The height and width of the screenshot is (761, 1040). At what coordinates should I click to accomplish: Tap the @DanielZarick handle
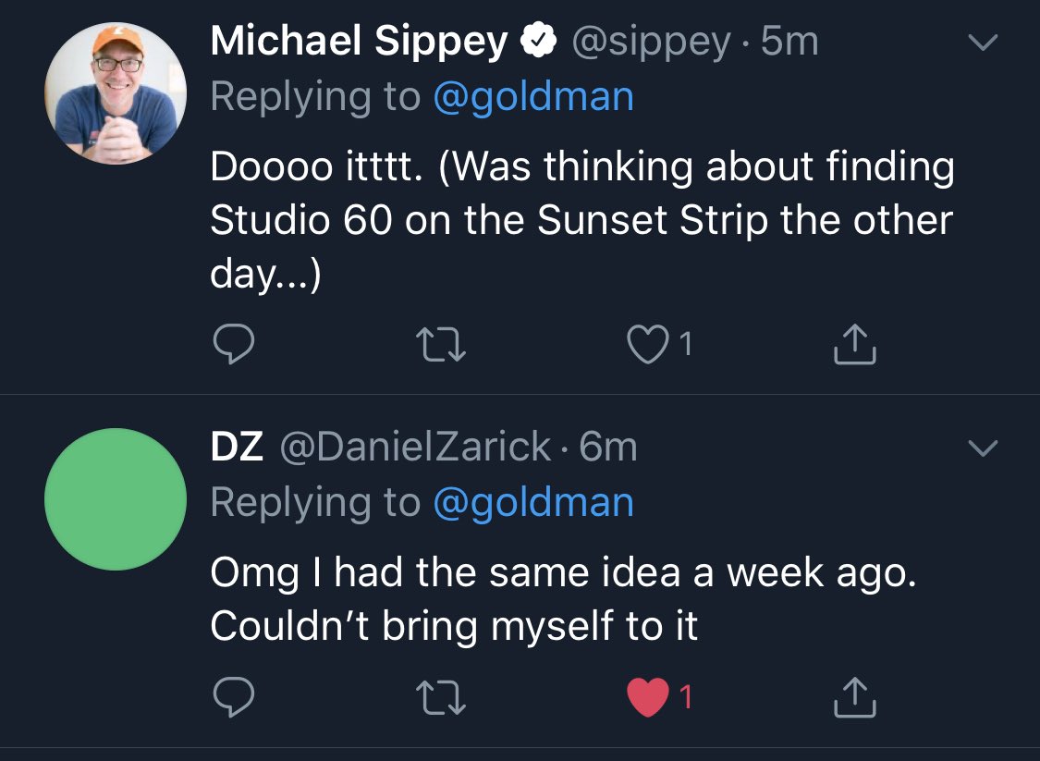pos(415,448)
